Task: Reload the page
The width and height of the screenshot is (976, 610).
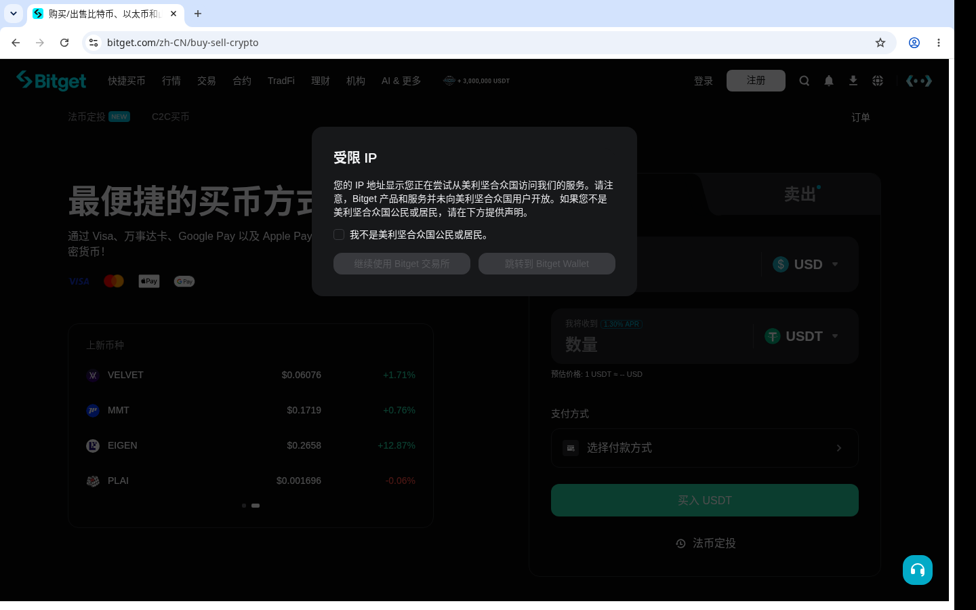Action: 64,43
